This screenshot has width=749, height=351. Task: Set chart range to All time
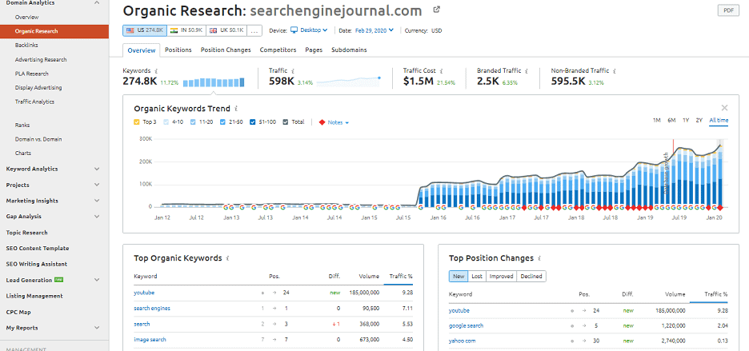tap(719, 120)
